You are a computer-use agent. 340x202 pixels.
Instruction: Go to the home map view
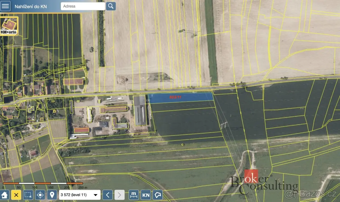click(x=5, y=195)
